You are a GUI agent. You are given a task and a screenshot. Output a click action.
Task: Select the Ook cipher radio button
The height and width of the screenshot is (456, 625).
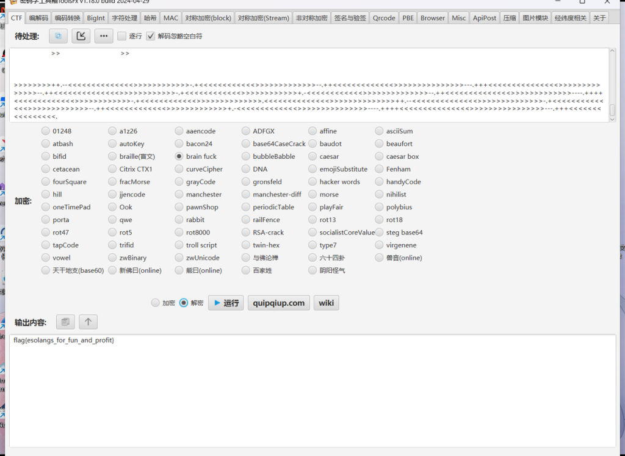(x=113, y=207)
